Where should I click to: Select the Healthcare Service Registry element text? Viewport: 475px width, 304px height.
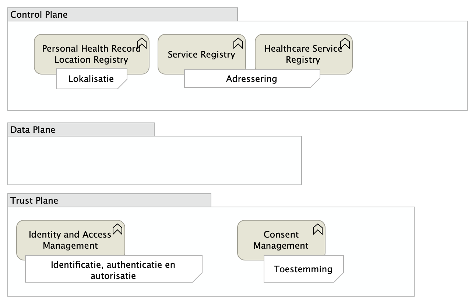[x=303, y=54]
